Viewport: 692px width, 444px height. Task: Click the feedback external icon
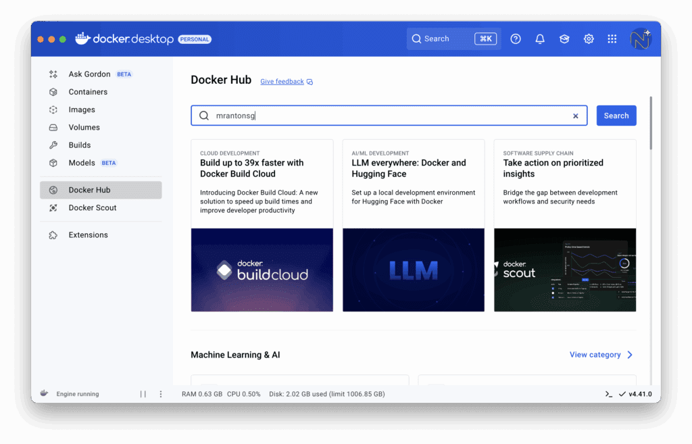(310, 82)
